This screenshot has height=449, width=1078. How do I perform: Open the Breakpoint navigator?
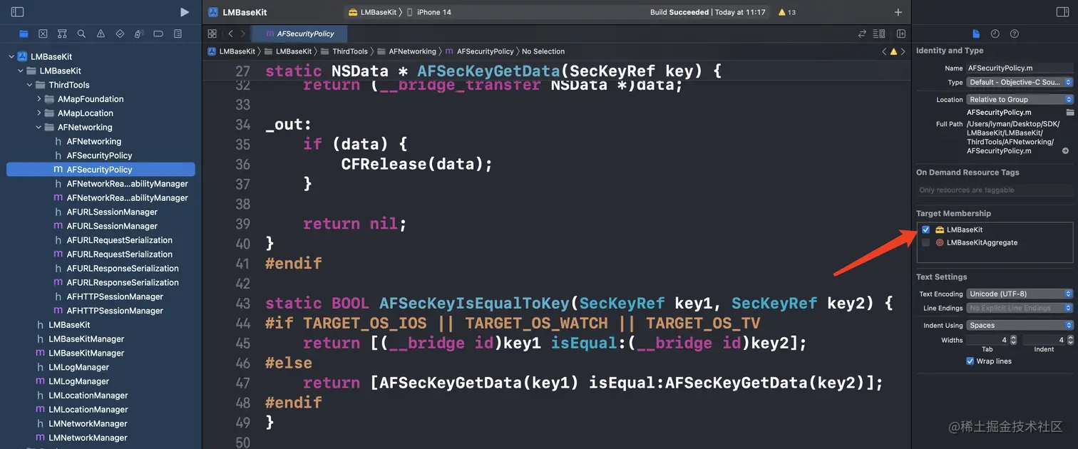pyautogui.click(x=158, y=33)
